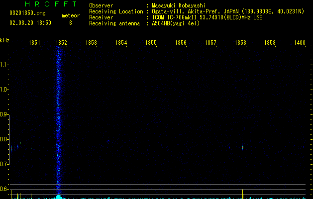This screenshot has width=313, height=199.
Task: Click the Receiving Location label
Action: pos(116,11)
